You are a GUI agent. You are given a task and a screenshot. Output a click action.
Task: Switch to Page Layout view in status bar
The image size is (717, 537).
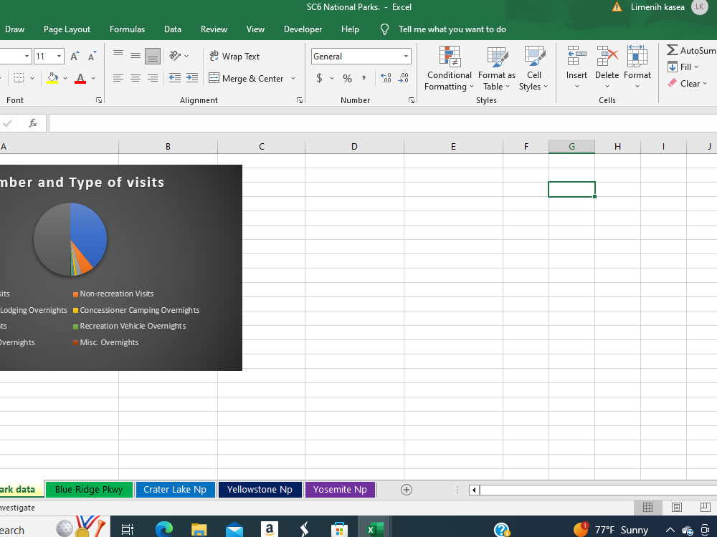676,508
